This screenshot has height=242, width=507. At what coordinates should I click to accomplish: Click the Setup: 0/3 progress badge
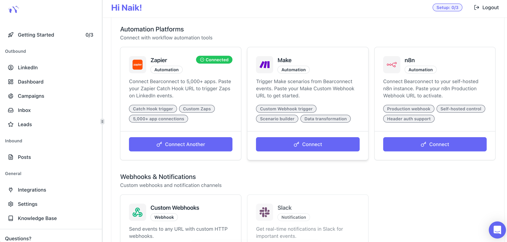tap(447, 8)
